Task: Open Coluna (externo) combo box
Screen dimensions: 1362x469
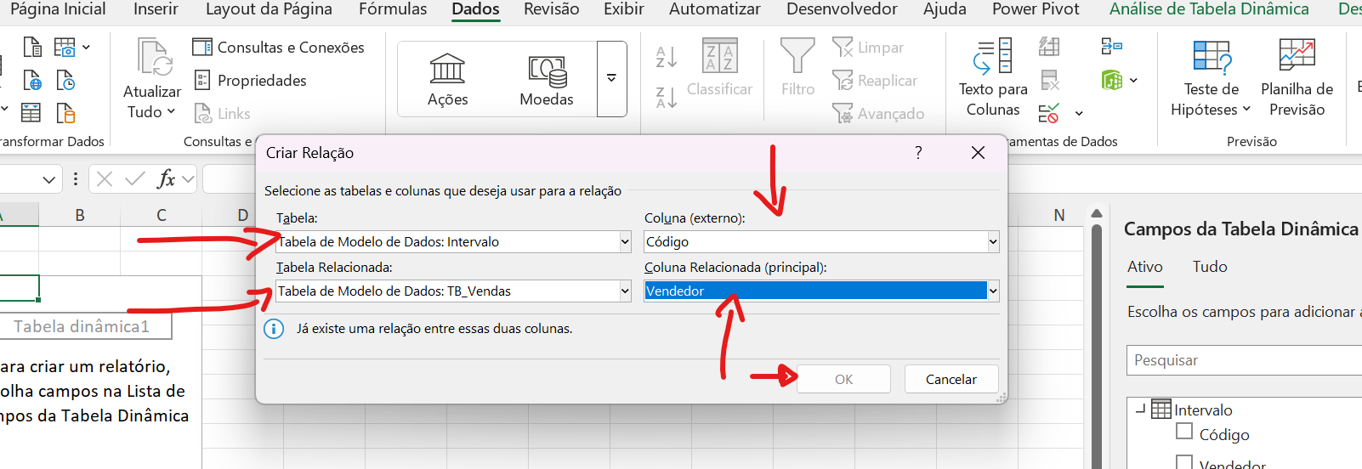Action: (x=993, y=242)
